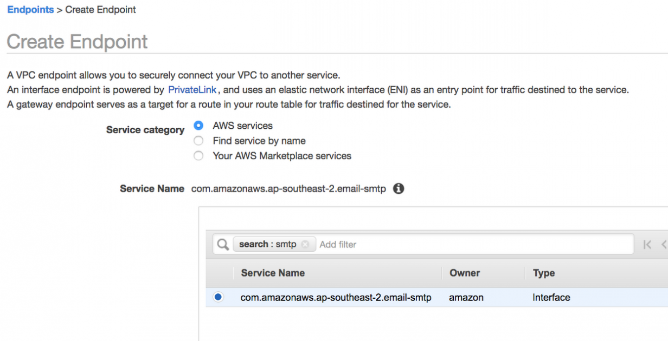Sort by the Type column header
The width and height of the screenshot is (668, 341).
(x=544, y=273)
